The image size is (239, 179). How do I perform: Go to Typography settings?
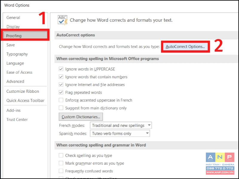click(x=17, y=54)
